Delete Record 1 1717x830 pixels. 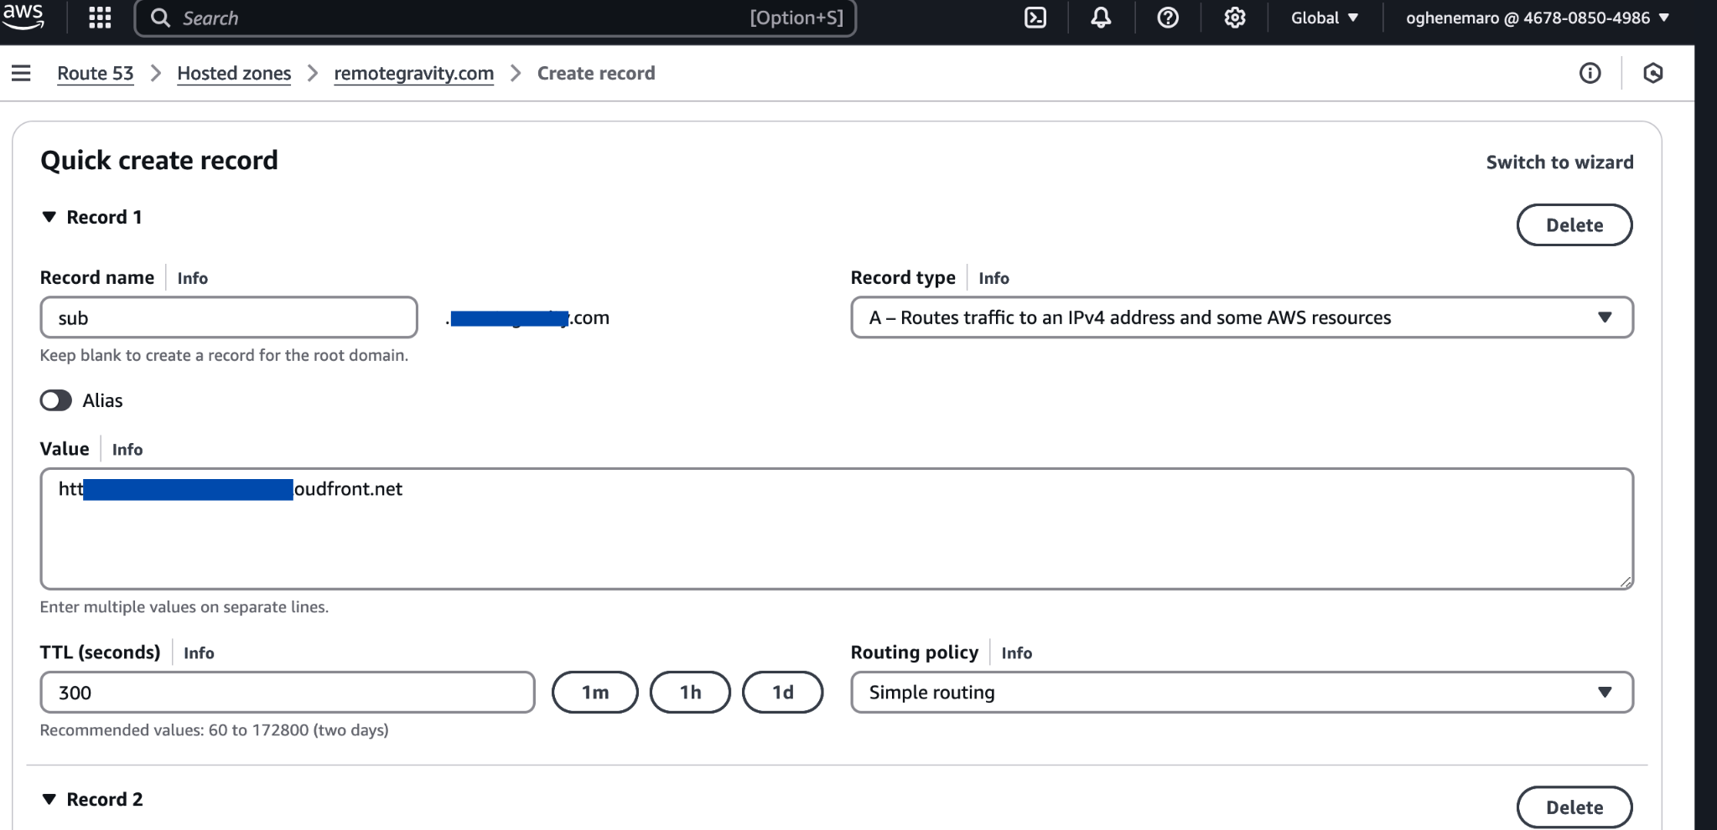(x=1574, y=224)
